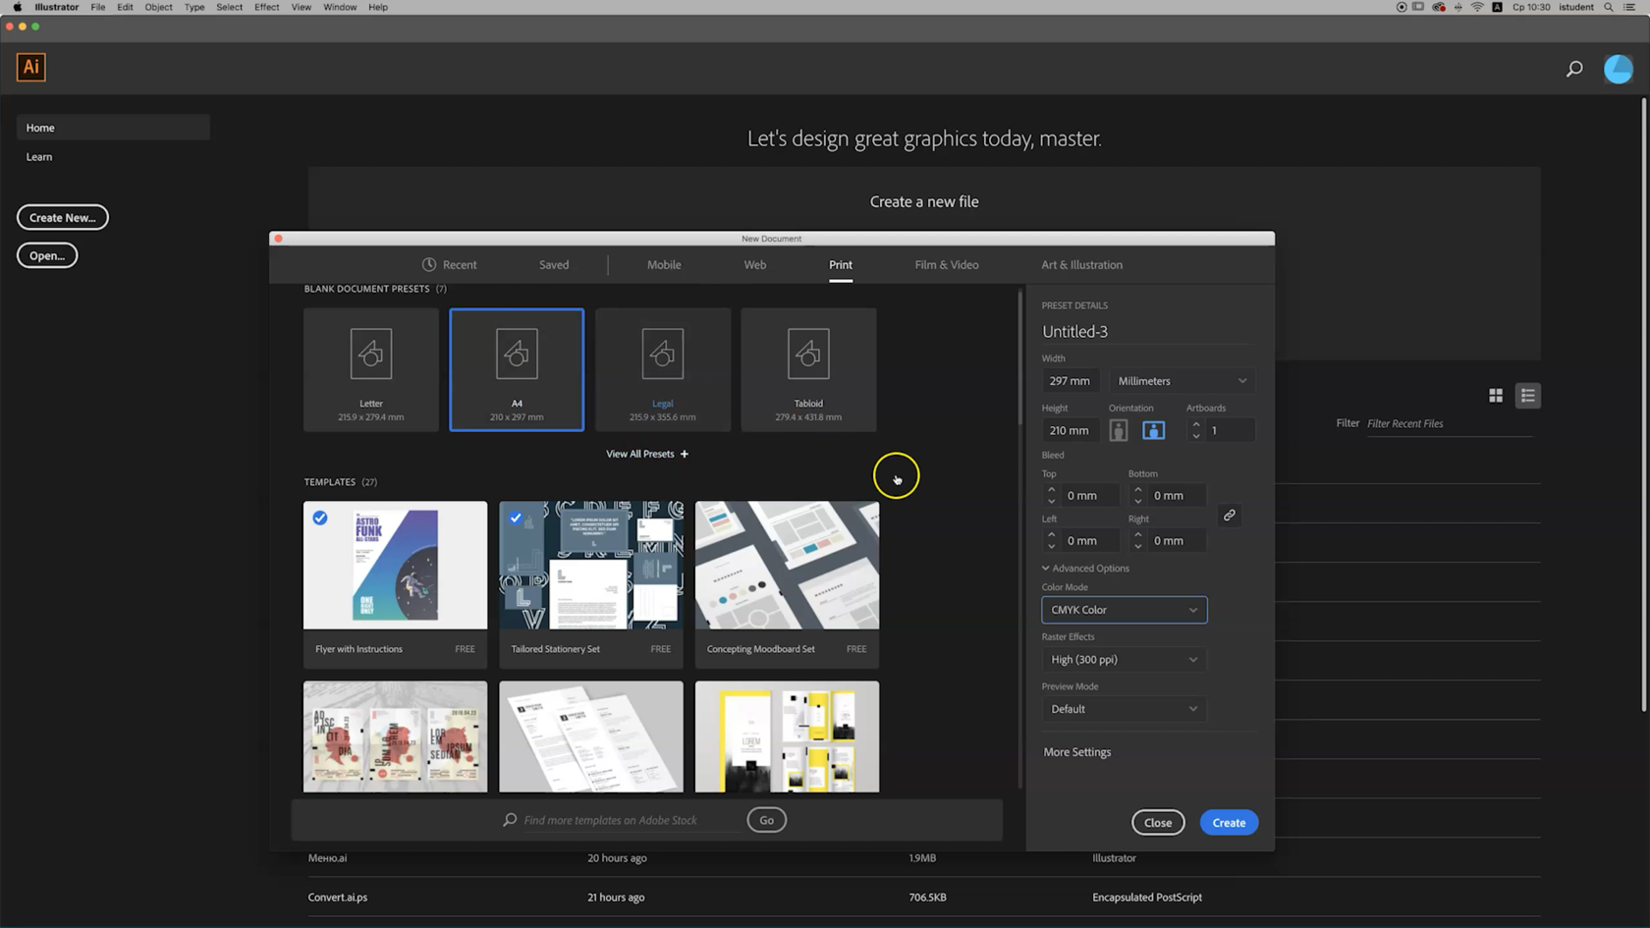Screen dimensions: 1650x928
Task: Open Raster Effects High (300 ppi) dropdown
Action: [x=1125, y=660]
